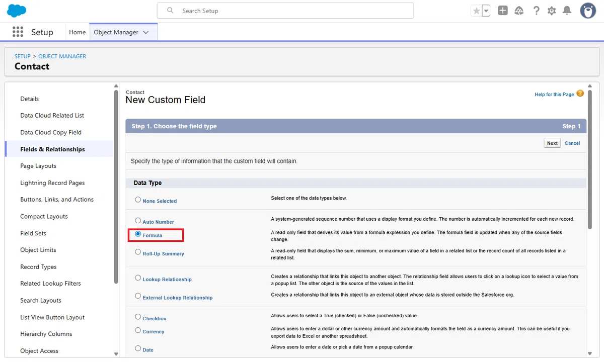Click the main content vertical scrollbar

point(590,161)
